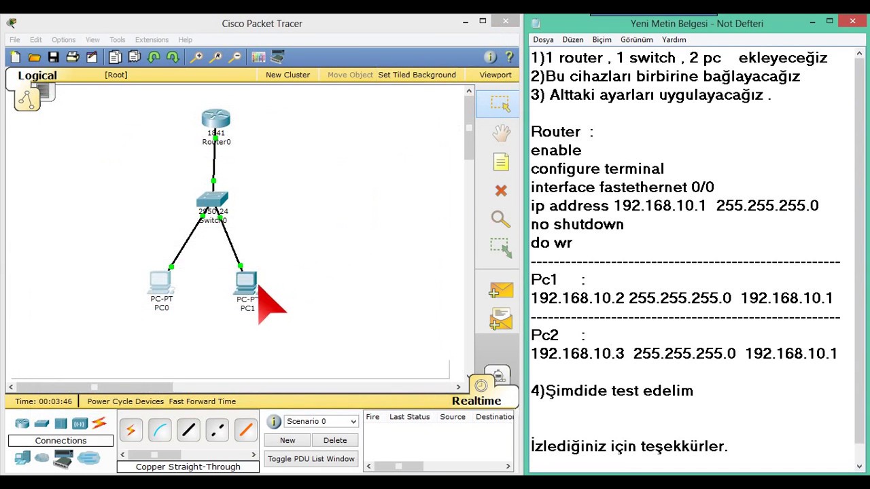This screenshot has height=489, width=870.
Task: Click the Copy icon in toolbar
Action: coord(115,57)
